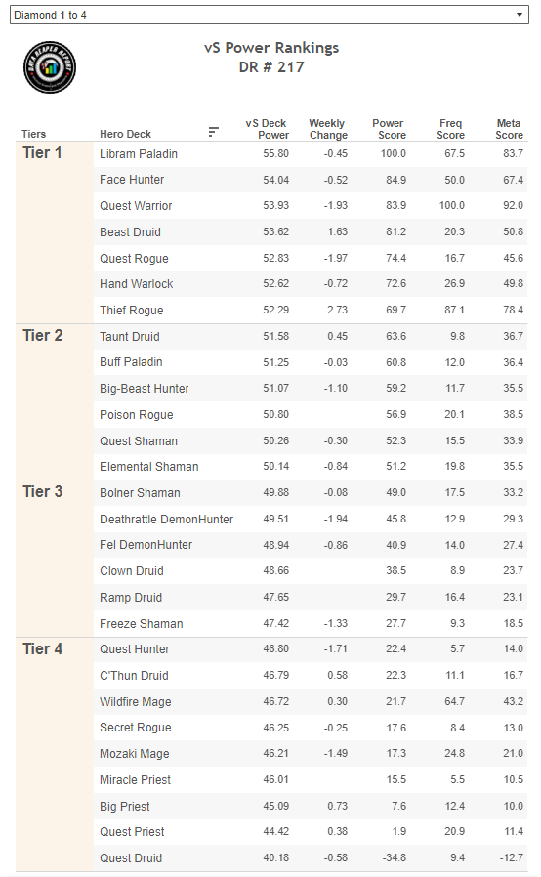Screen dimensions: 541x877
Task: Click the Deathrattle DemonHunter deck name
Action: point(166,519)
